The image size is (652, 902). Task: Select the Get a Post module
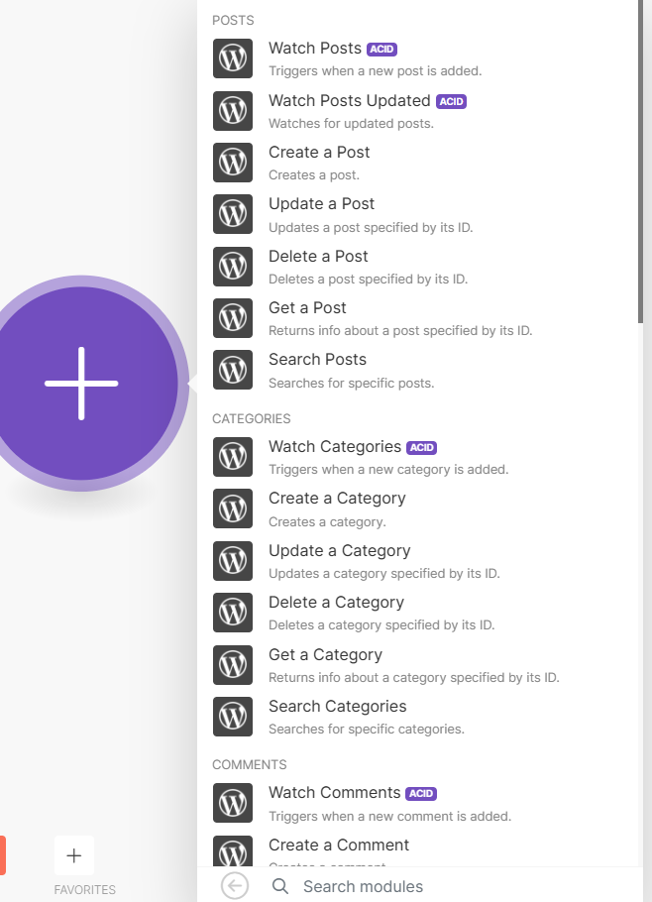coord(307,308)
